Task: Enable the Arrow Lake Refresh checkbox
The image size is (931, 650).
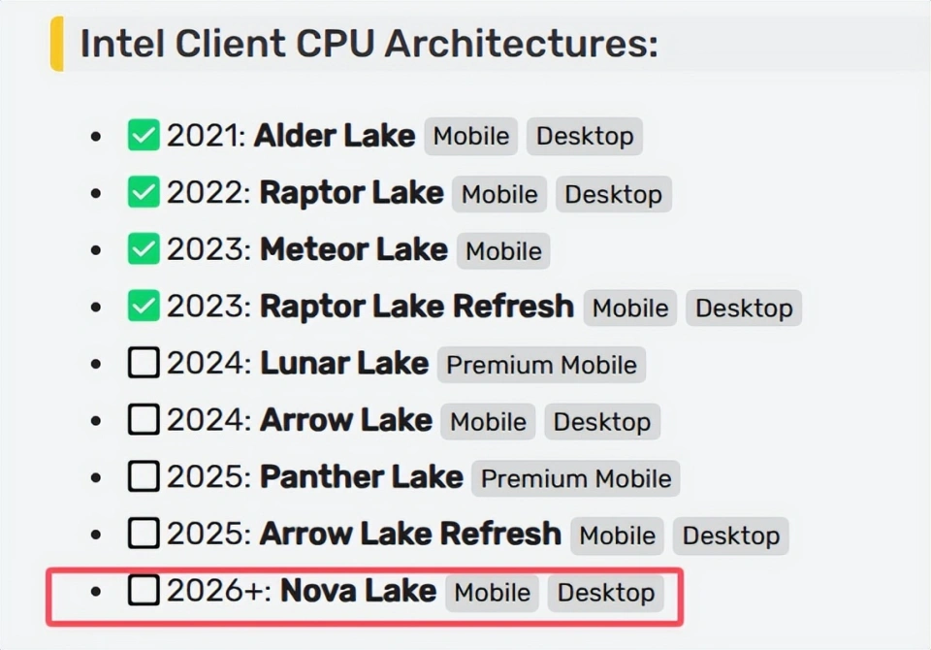Action: pos(144,534)
